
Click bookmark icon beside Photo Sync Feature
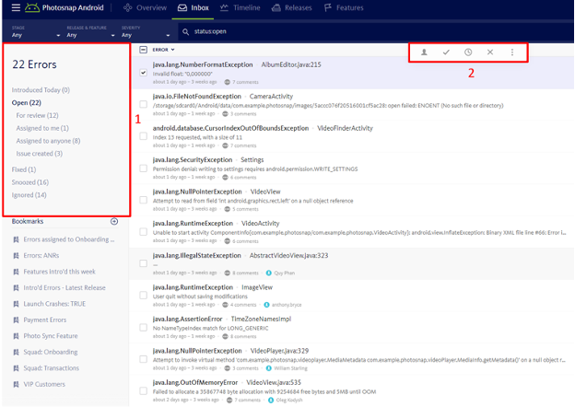(x=16, y=336)
